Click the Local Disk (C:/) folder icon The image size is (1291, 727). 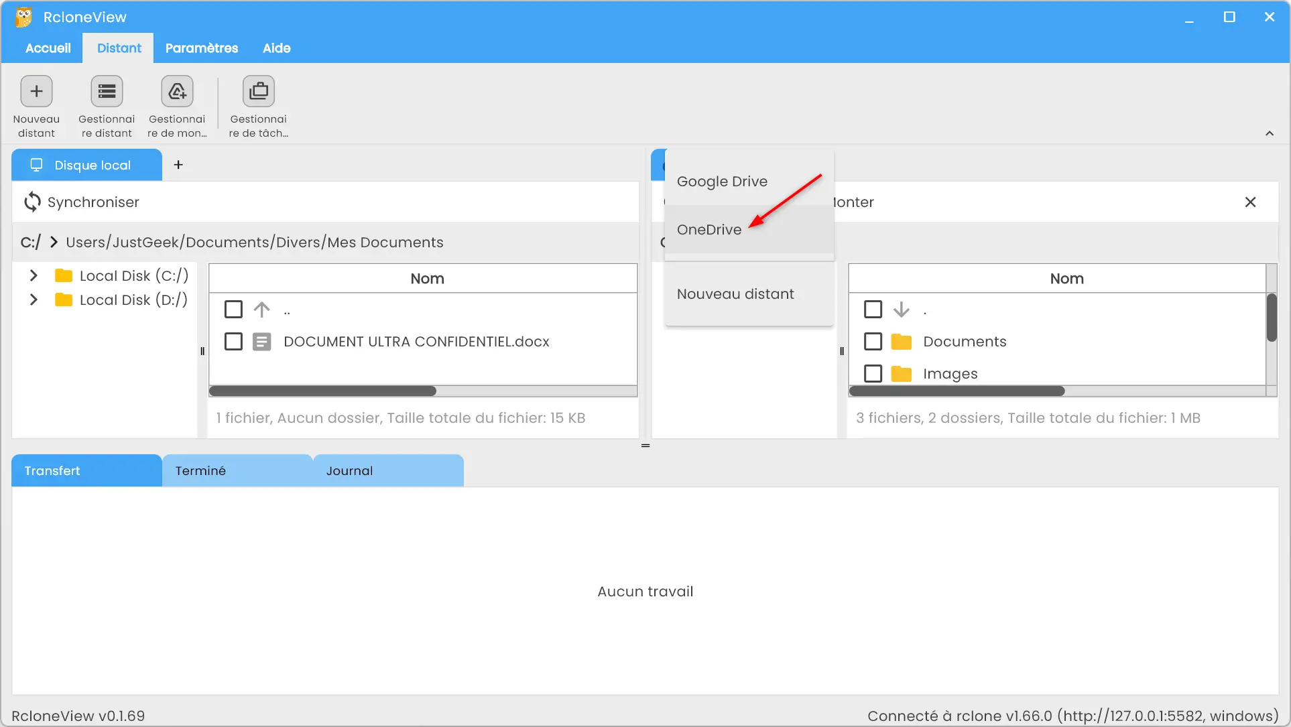[x=64, y=275]
